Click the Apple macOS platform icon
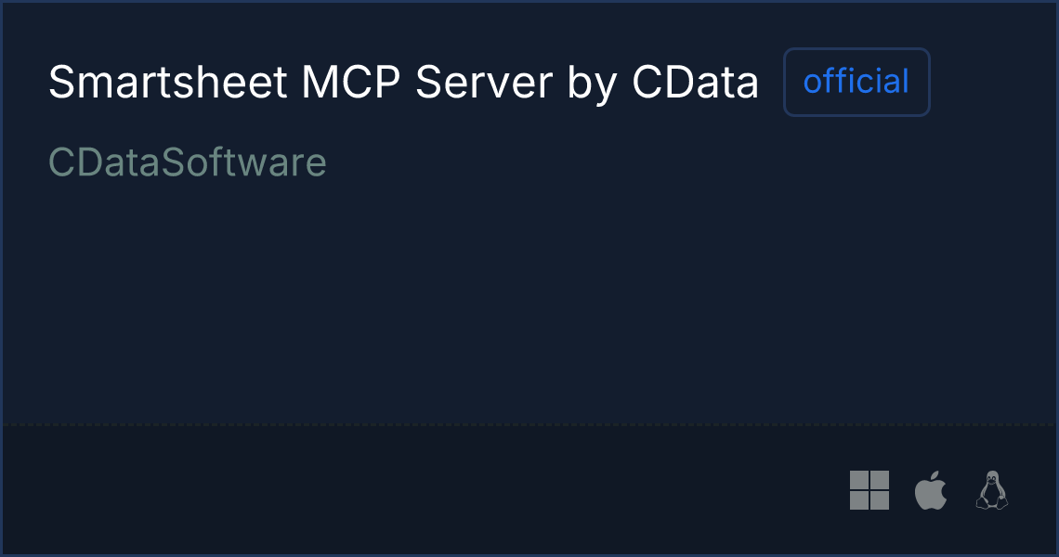This screenshot has height=557, width=1059. pyautogui.click(x=931, y=490)
